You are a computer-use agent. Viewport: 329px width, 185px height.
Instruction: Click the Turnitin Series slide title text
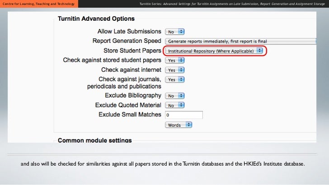[232, 4]
